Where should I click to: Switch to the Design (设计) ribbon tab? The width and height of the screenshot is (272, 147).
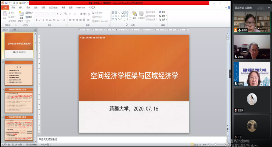tap(28, 8)
